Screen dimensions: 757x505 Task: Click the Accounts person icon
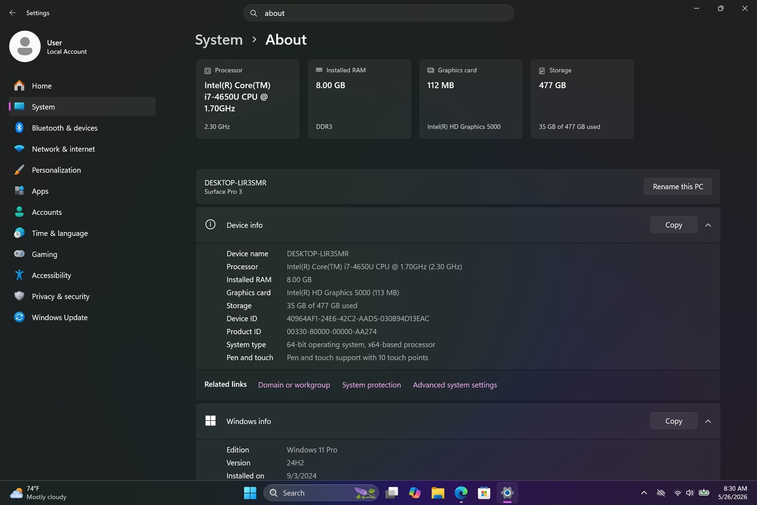(x=19, y=212)
